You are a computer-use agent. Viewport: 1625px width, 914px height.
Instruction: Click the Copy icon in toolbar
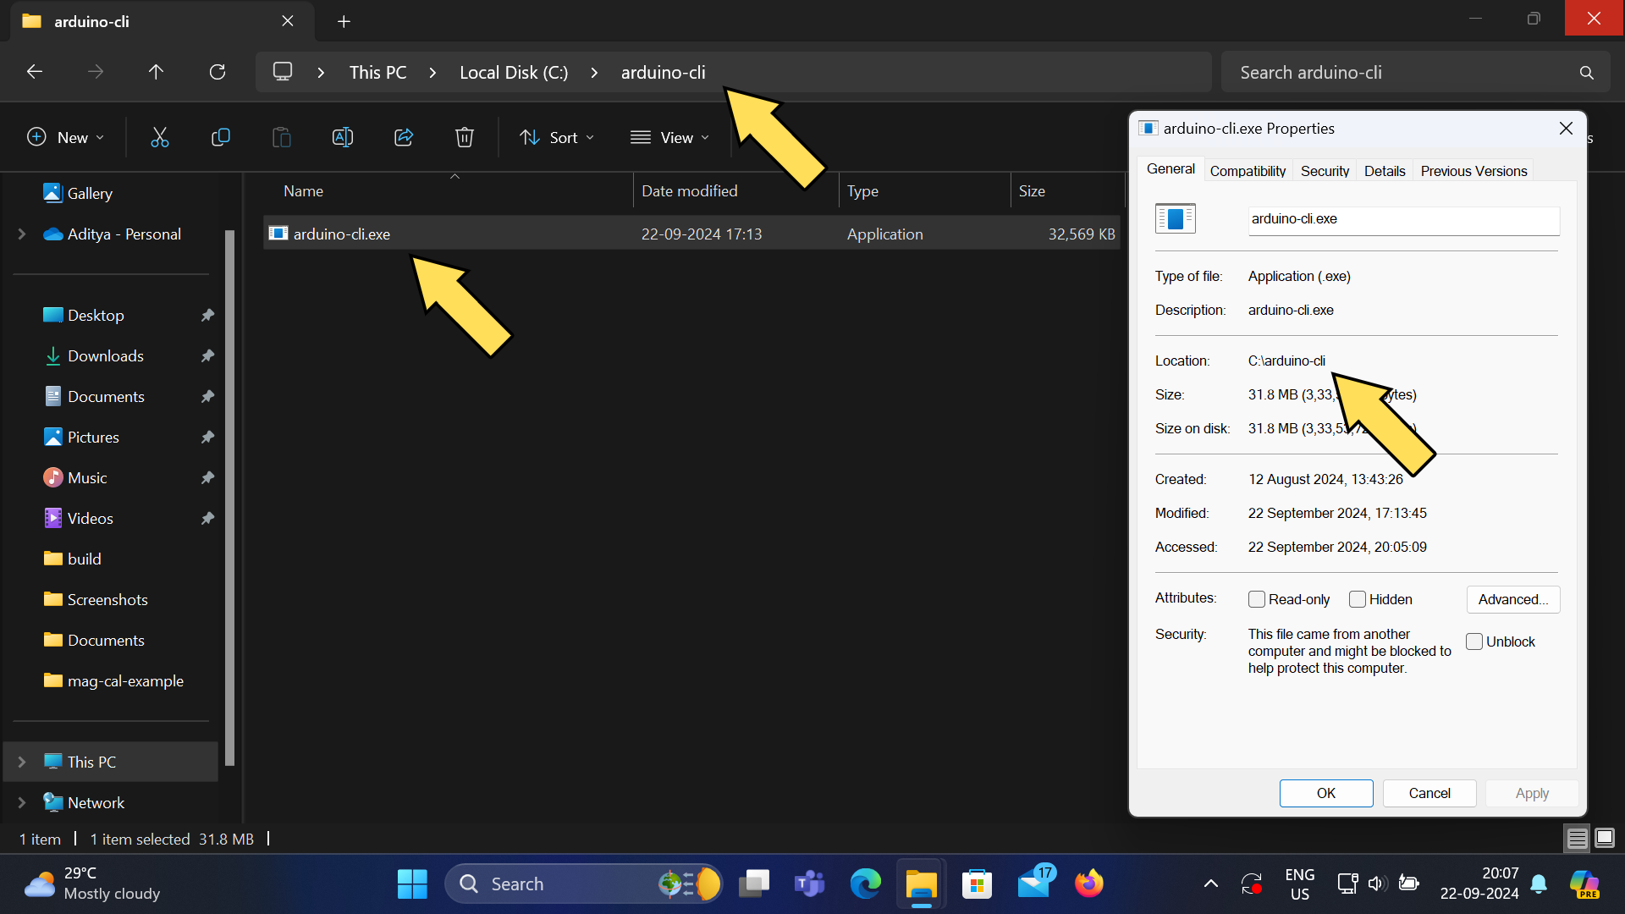(220, 137)
